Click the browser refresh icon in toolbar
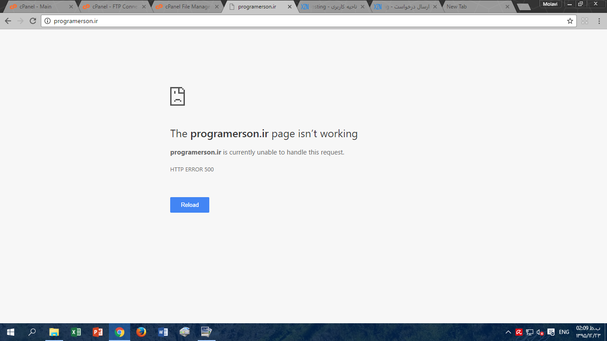 pos(33,21)
